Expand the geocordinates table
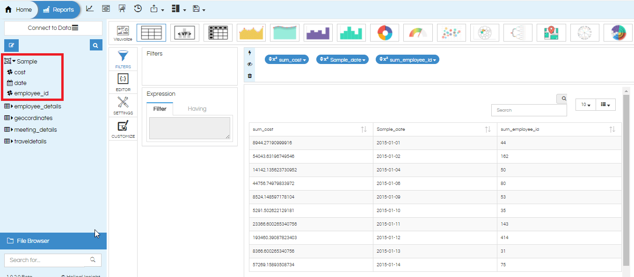Viewport: 634px width, 277px height. point(12,118)
